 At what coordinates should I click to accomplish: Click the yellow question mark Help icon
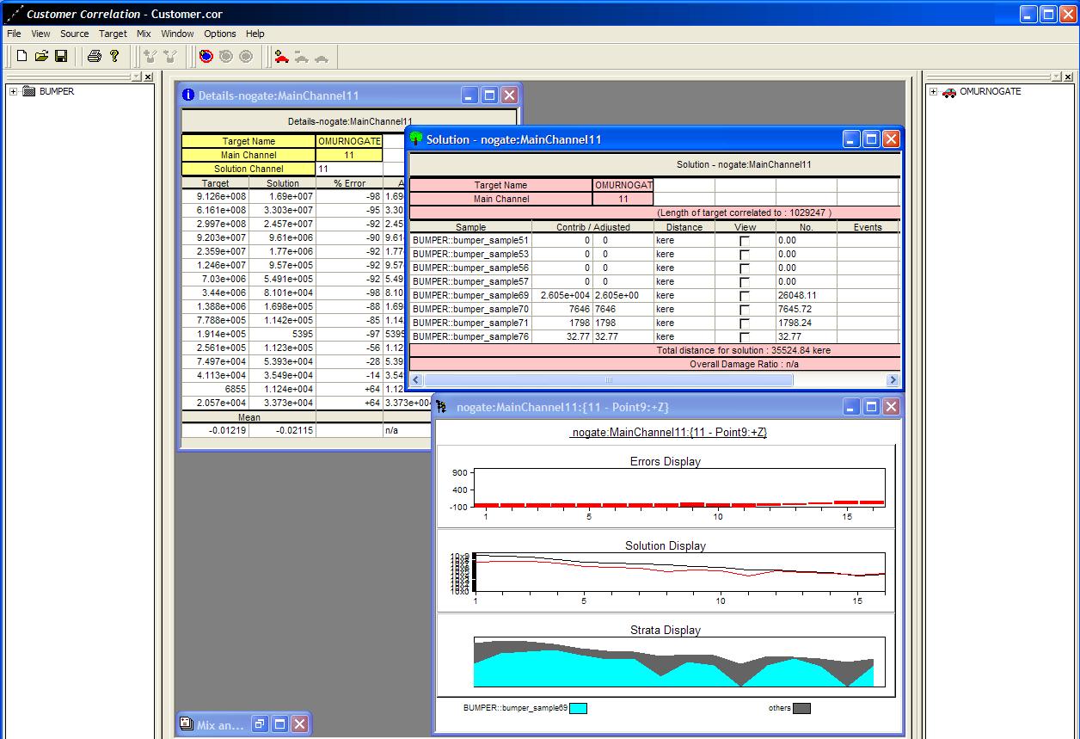(114, 56)
